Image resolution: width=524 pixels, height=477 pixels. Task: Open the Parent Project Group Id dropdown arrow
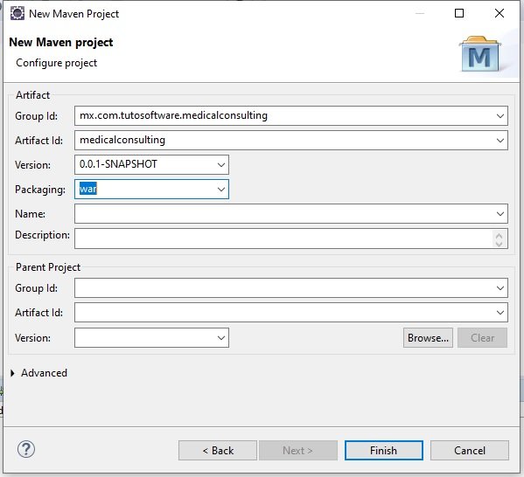coord(500,288)
